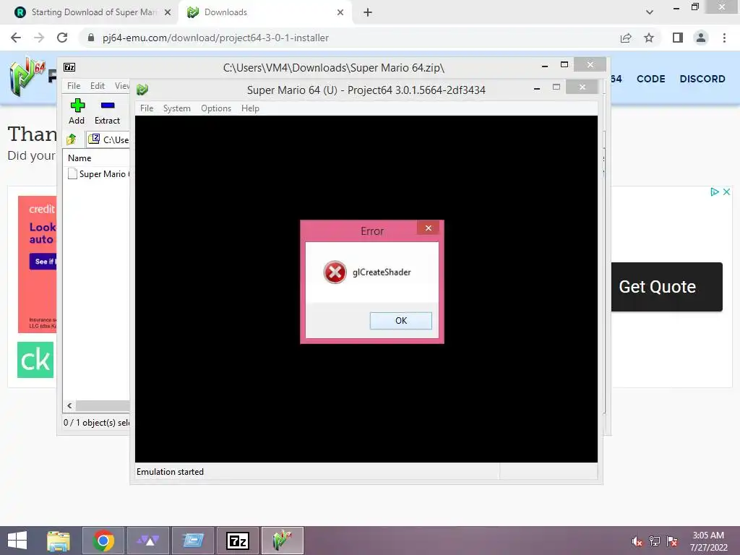Open the Project64 System menu
740x555 pixels.
pos(177,108)
